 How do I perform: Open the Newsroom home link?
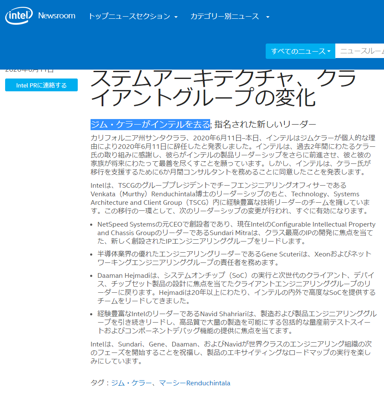point(57,16)
